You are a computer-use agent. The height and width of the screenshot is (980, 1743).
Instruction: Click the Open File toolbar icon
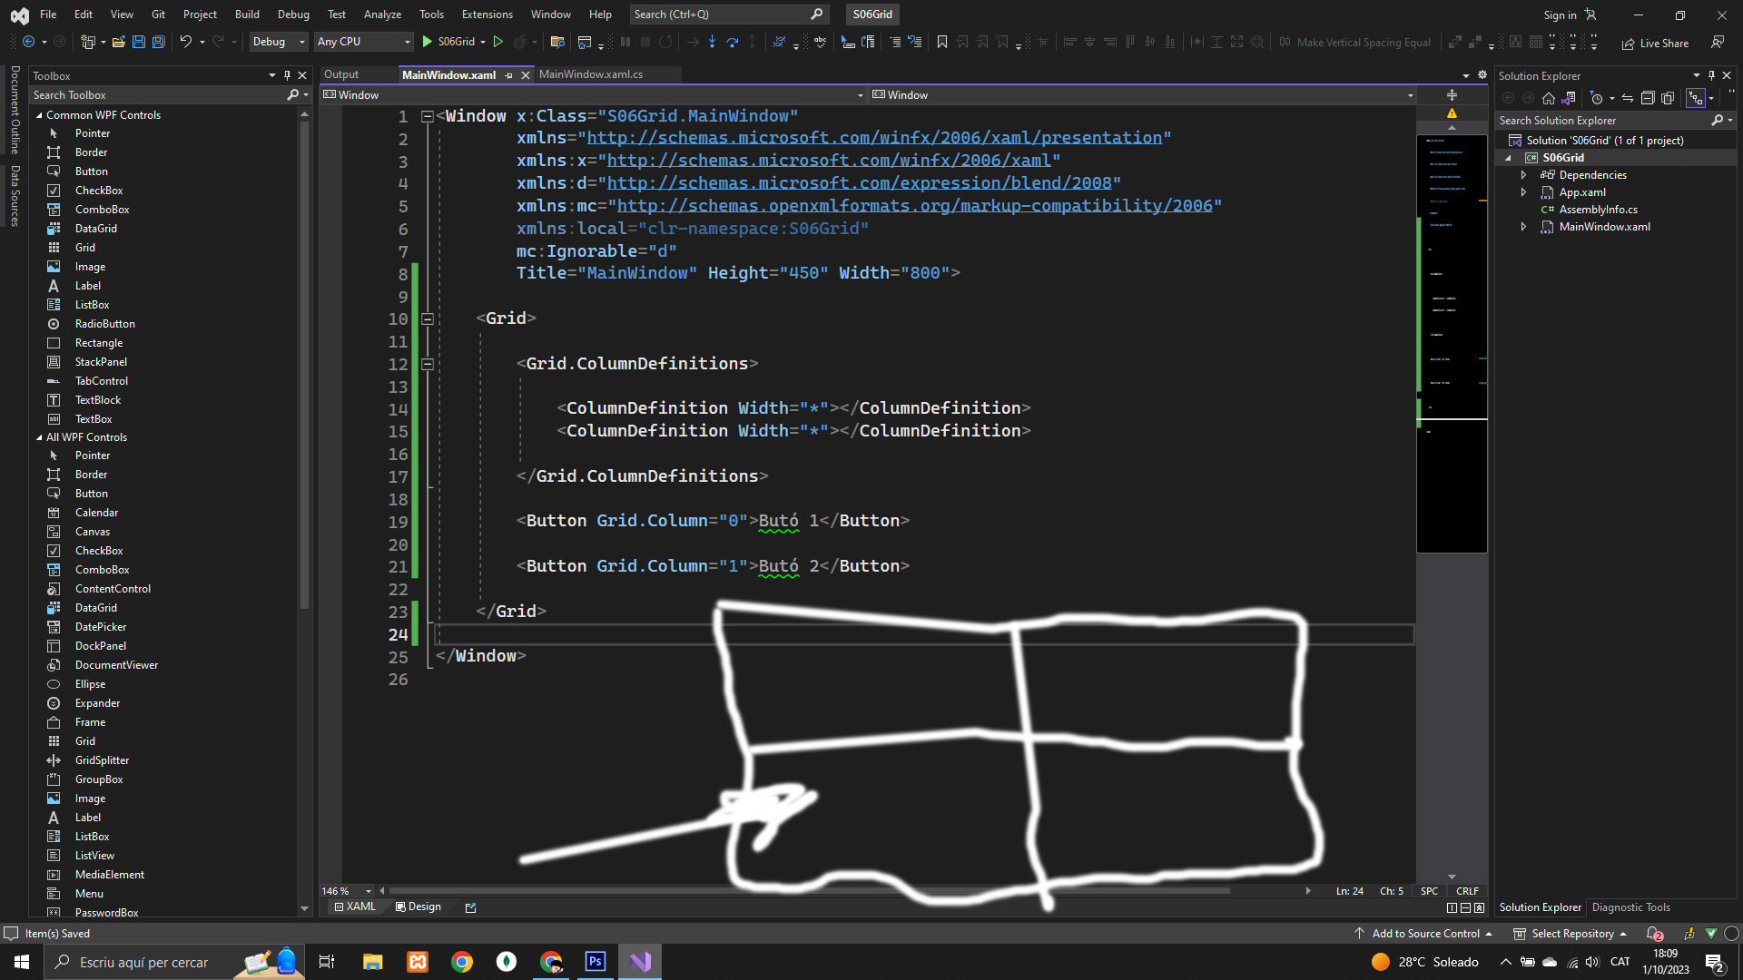[x=118, y=42]
